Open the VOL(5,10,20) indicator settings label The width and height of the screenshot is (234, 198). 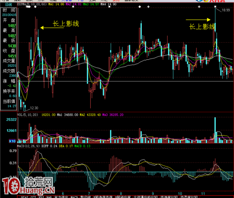(27, 115)
